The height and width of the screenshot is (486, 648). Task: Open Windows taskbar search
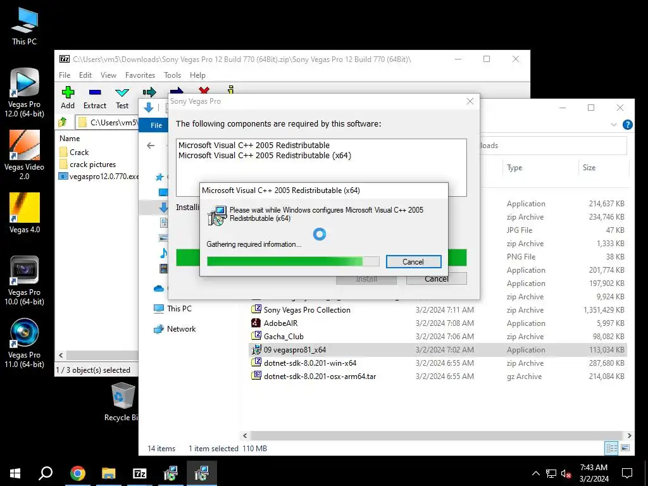[46, 473]
